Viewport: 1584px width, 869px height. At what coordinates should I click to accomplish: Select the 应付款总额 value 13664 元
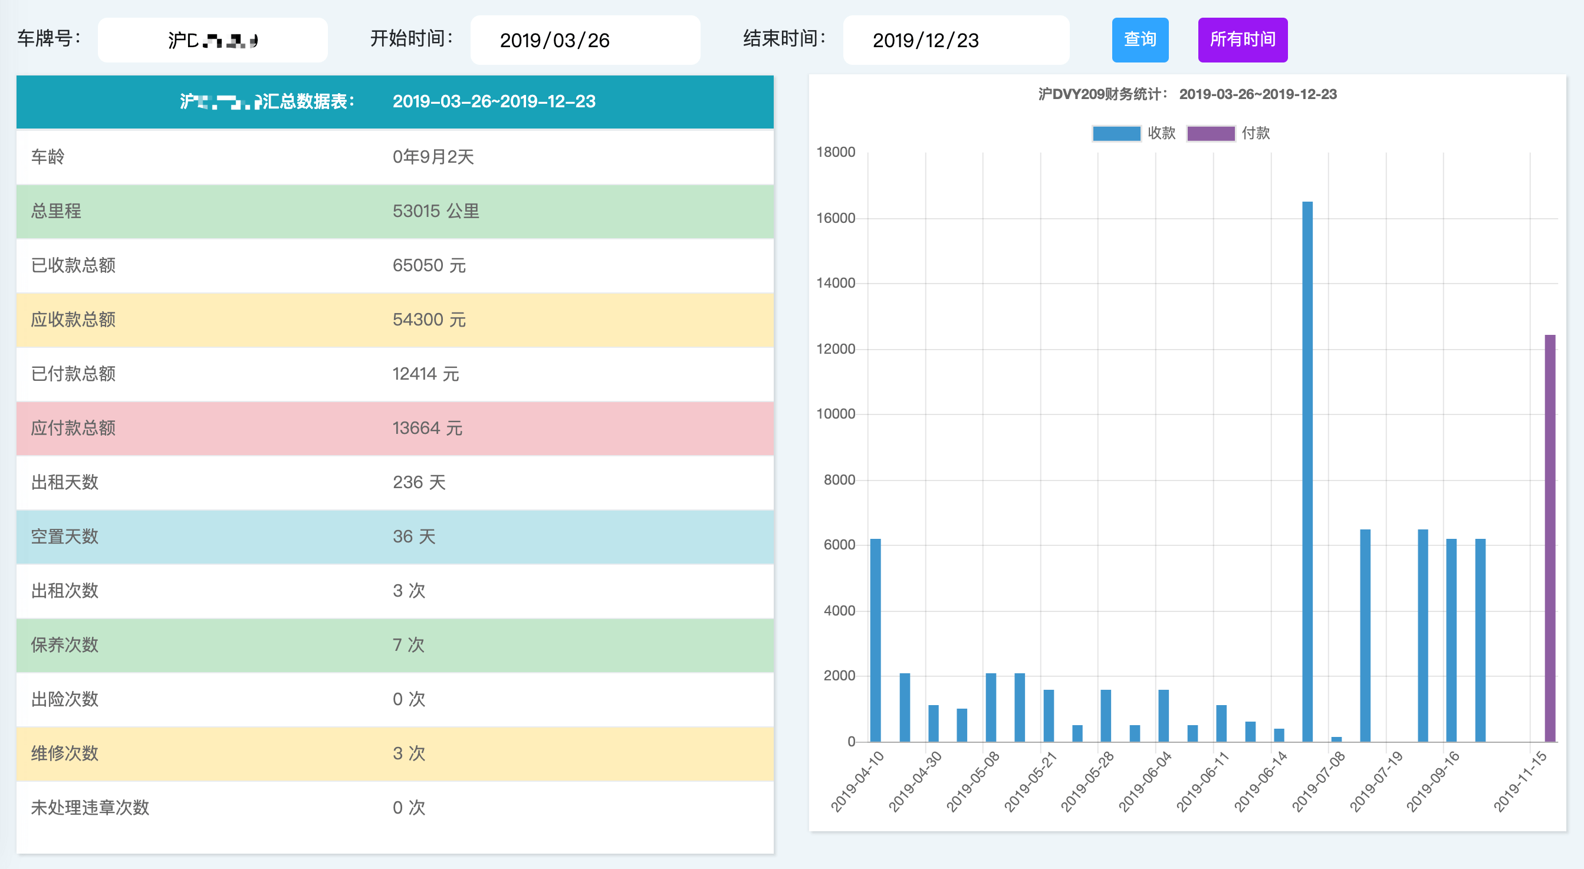[x=428, y=428]
